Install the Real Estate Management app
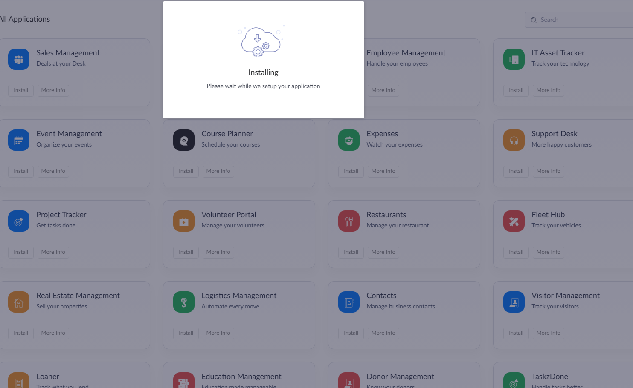 coord(21,333)
